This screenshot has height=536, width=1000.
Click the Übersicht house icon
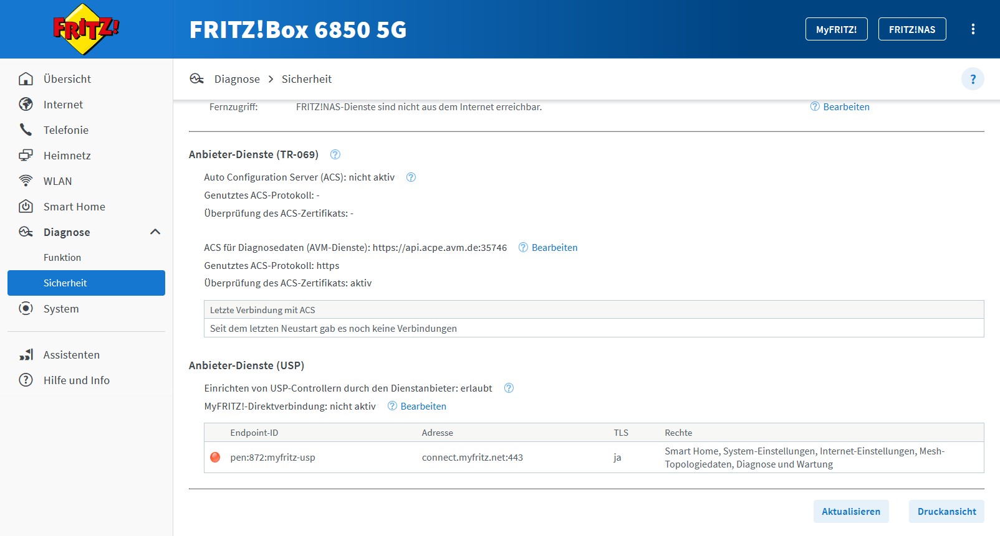(x=26, y=79)
